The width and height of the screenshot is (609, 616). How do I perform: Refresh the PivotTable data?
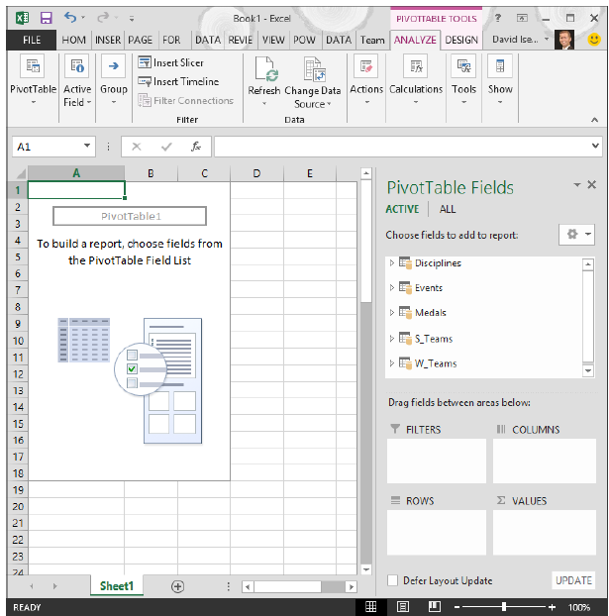coord(264,82)
